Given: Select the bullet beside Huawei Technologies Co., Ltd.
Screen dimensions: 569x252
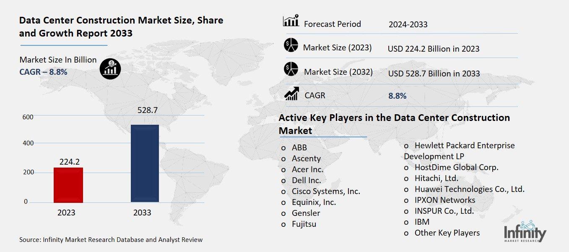Looking at the screenshot, I should click(405, 190).
